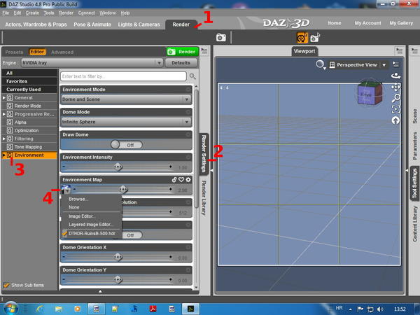The image size is (420, 315).
Task: Click Dome Orientation X slider handle
Action: (x=118, y=257)
